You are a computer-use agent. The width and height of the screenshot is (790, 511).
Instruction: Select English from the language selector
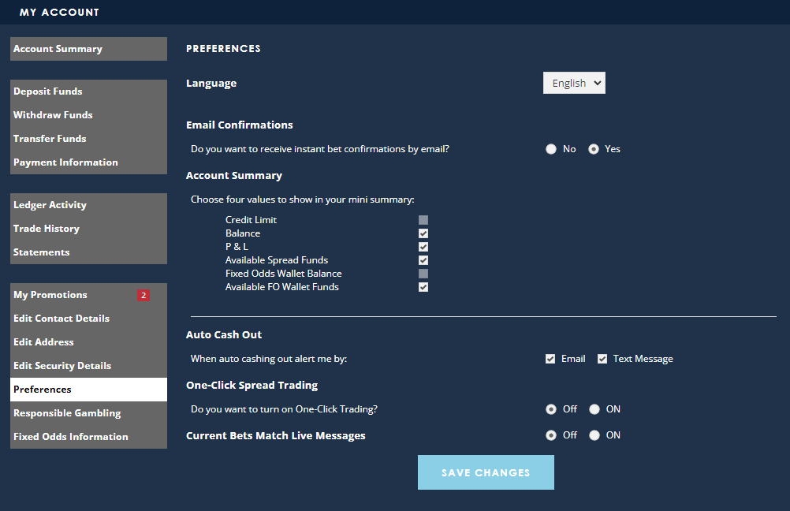[x=574, y=82]
